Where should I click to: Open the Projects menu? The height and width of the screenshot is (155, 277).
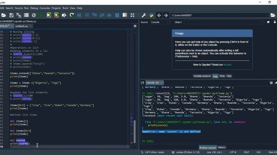pos(56,8)
